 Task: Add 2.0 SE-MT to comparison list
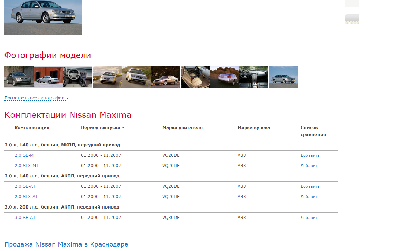click(x=310, y=155)
